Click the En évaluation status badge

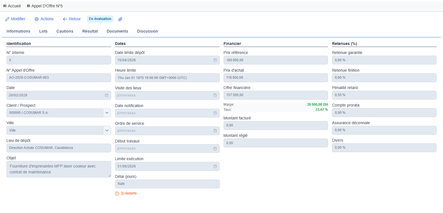(x=100, y=19)
